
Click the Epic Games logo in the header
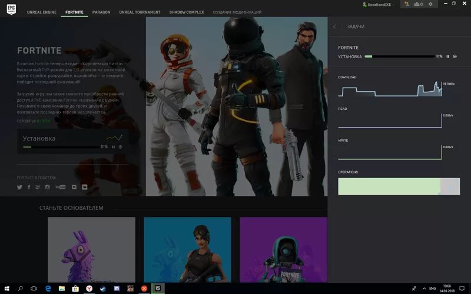11,9
